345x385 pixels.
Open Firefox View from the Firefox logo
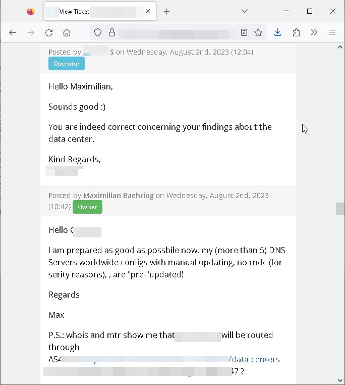pyautogui.click(x=30, y=11)
